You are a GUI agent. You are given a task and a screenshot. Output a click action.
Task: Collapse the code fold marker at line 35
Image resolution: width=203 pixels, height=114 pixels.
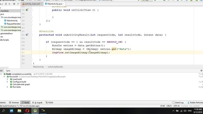(x=32, y=10)
